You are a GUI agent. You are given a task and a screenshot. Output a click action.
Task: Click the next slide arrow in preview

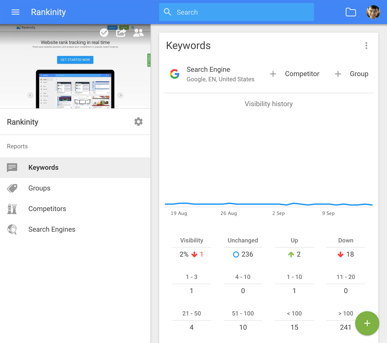[121, 95]
